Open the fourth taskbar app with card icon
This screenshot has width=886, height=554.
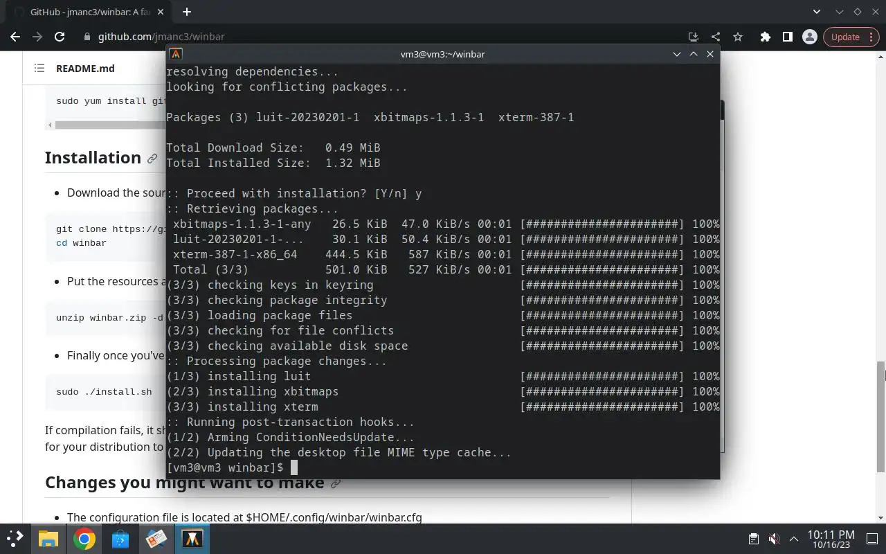[156, 538]
